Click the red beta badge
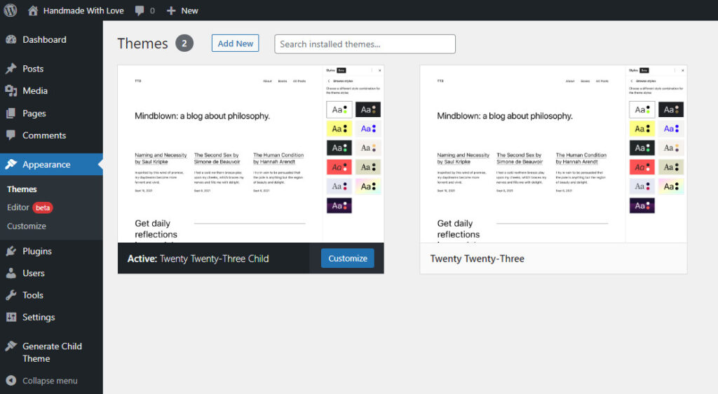This screenshot has width=718, height=394. click(x=43, y=208)
